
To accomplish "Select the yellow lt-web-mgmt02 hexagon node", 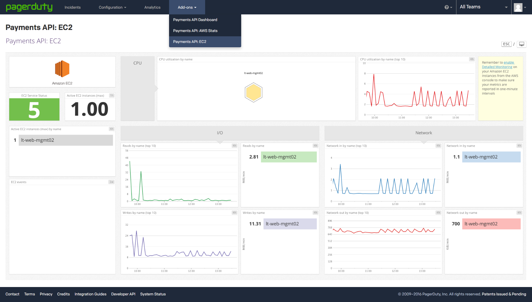I will [x=253, y=93].
